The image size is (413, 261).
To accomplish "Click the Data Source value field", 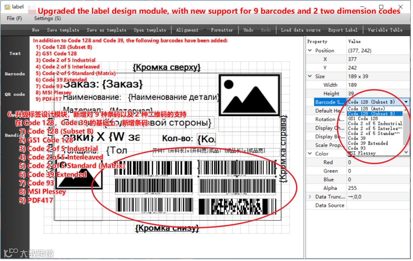I will point(378,206).
